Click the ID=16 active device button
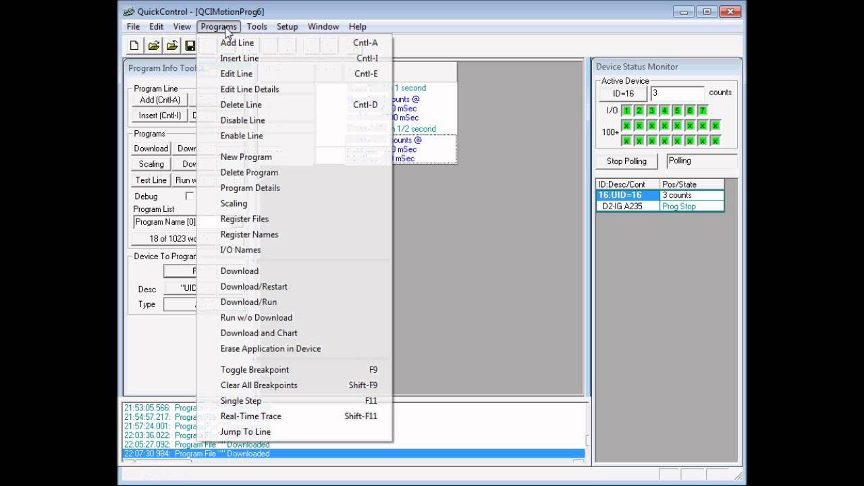The image size is (864, 486). (623, 93)
